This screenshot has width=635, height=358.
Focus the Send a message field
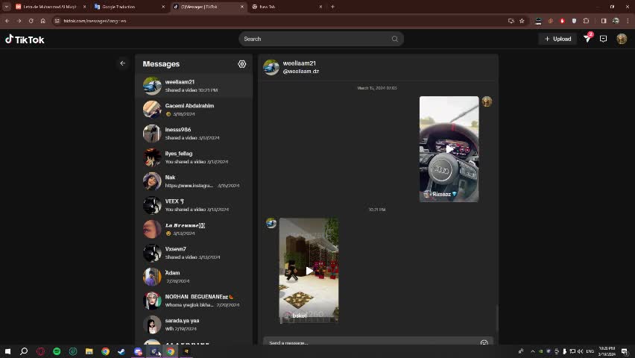372,342
